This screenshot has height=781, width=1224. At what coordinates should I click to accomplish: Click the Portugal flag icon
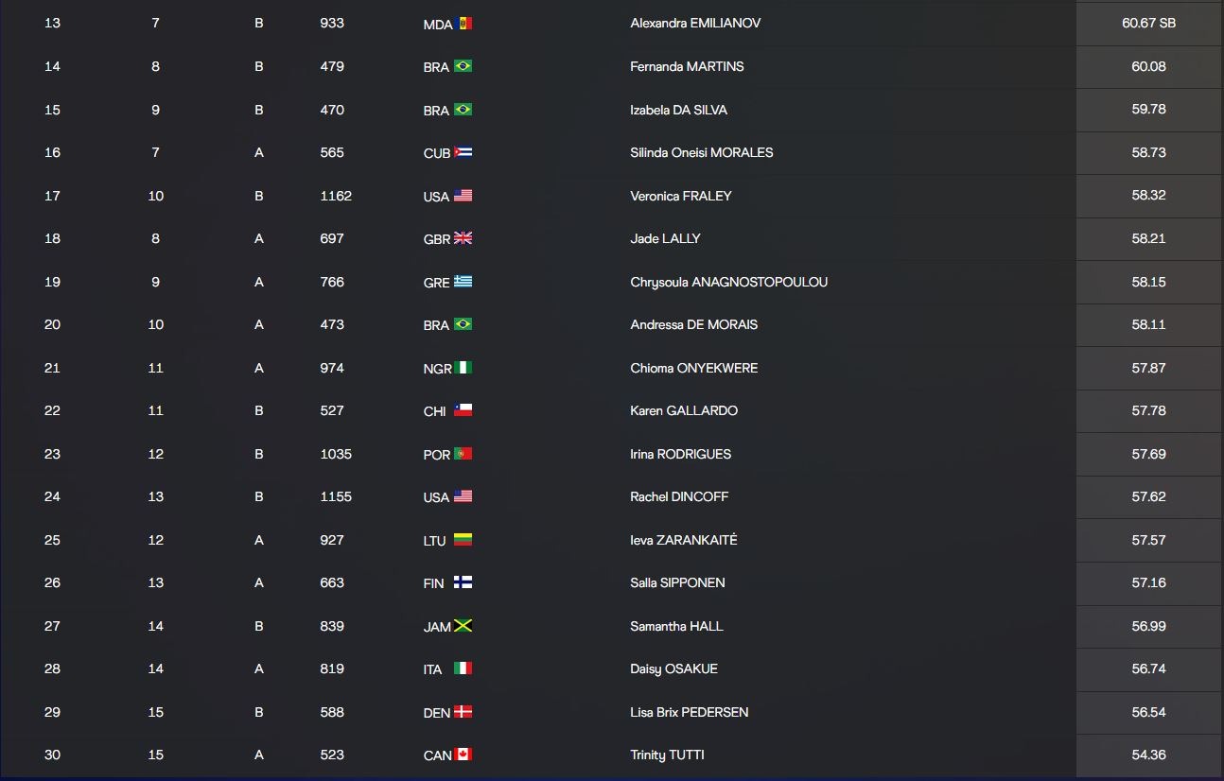[463, 454]
